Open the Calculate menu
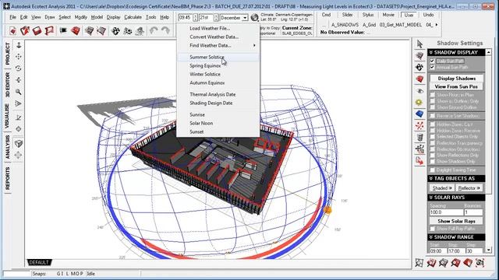The height and width of the screenshot is (280, 499). 133,17
